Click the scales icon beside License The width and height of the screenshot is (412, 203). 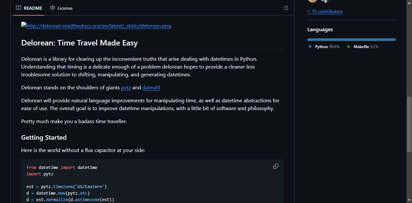point(52,8)
